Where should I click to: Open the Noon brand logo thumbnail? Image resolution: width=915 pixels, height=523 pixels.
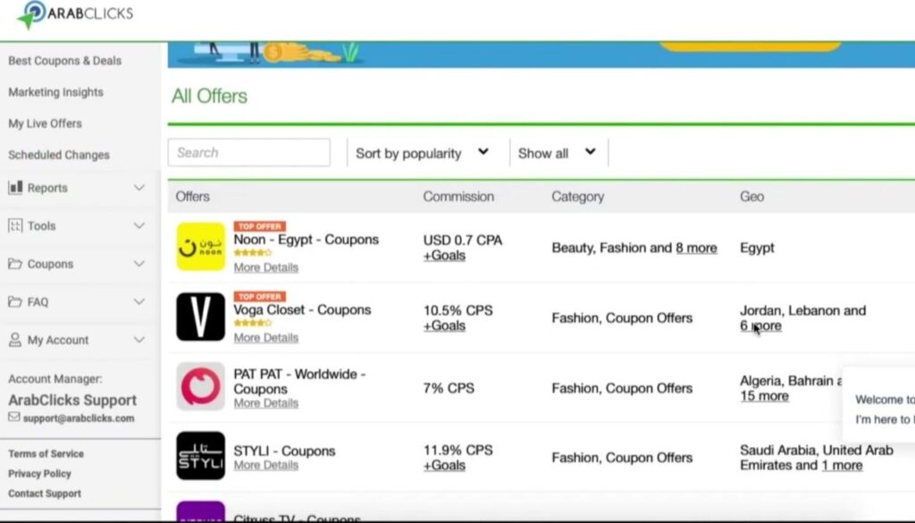coord(201,247)
